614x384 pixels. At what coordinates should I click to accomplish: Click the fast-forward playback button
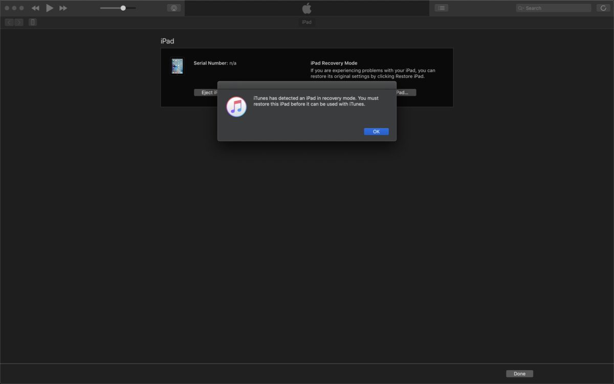[x=63, y=8]
